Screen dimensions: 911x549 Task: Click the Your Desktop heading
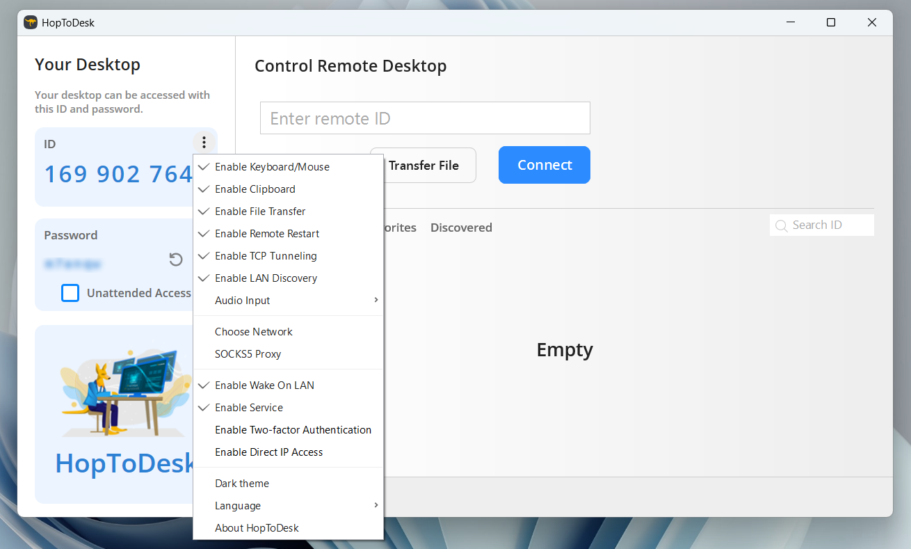[88, 65]
